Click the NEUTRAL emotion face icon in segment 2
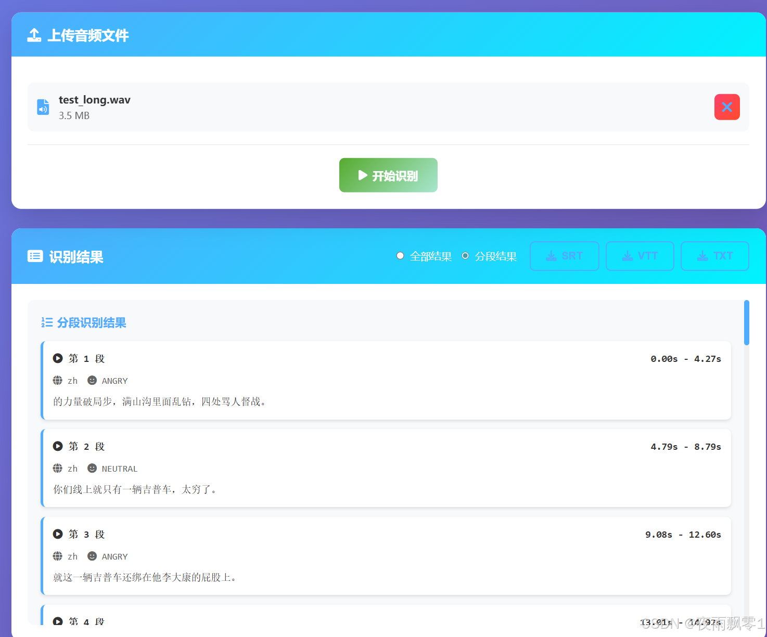The width and height of the screenshot is (767, 637). [x=92, y=469]
